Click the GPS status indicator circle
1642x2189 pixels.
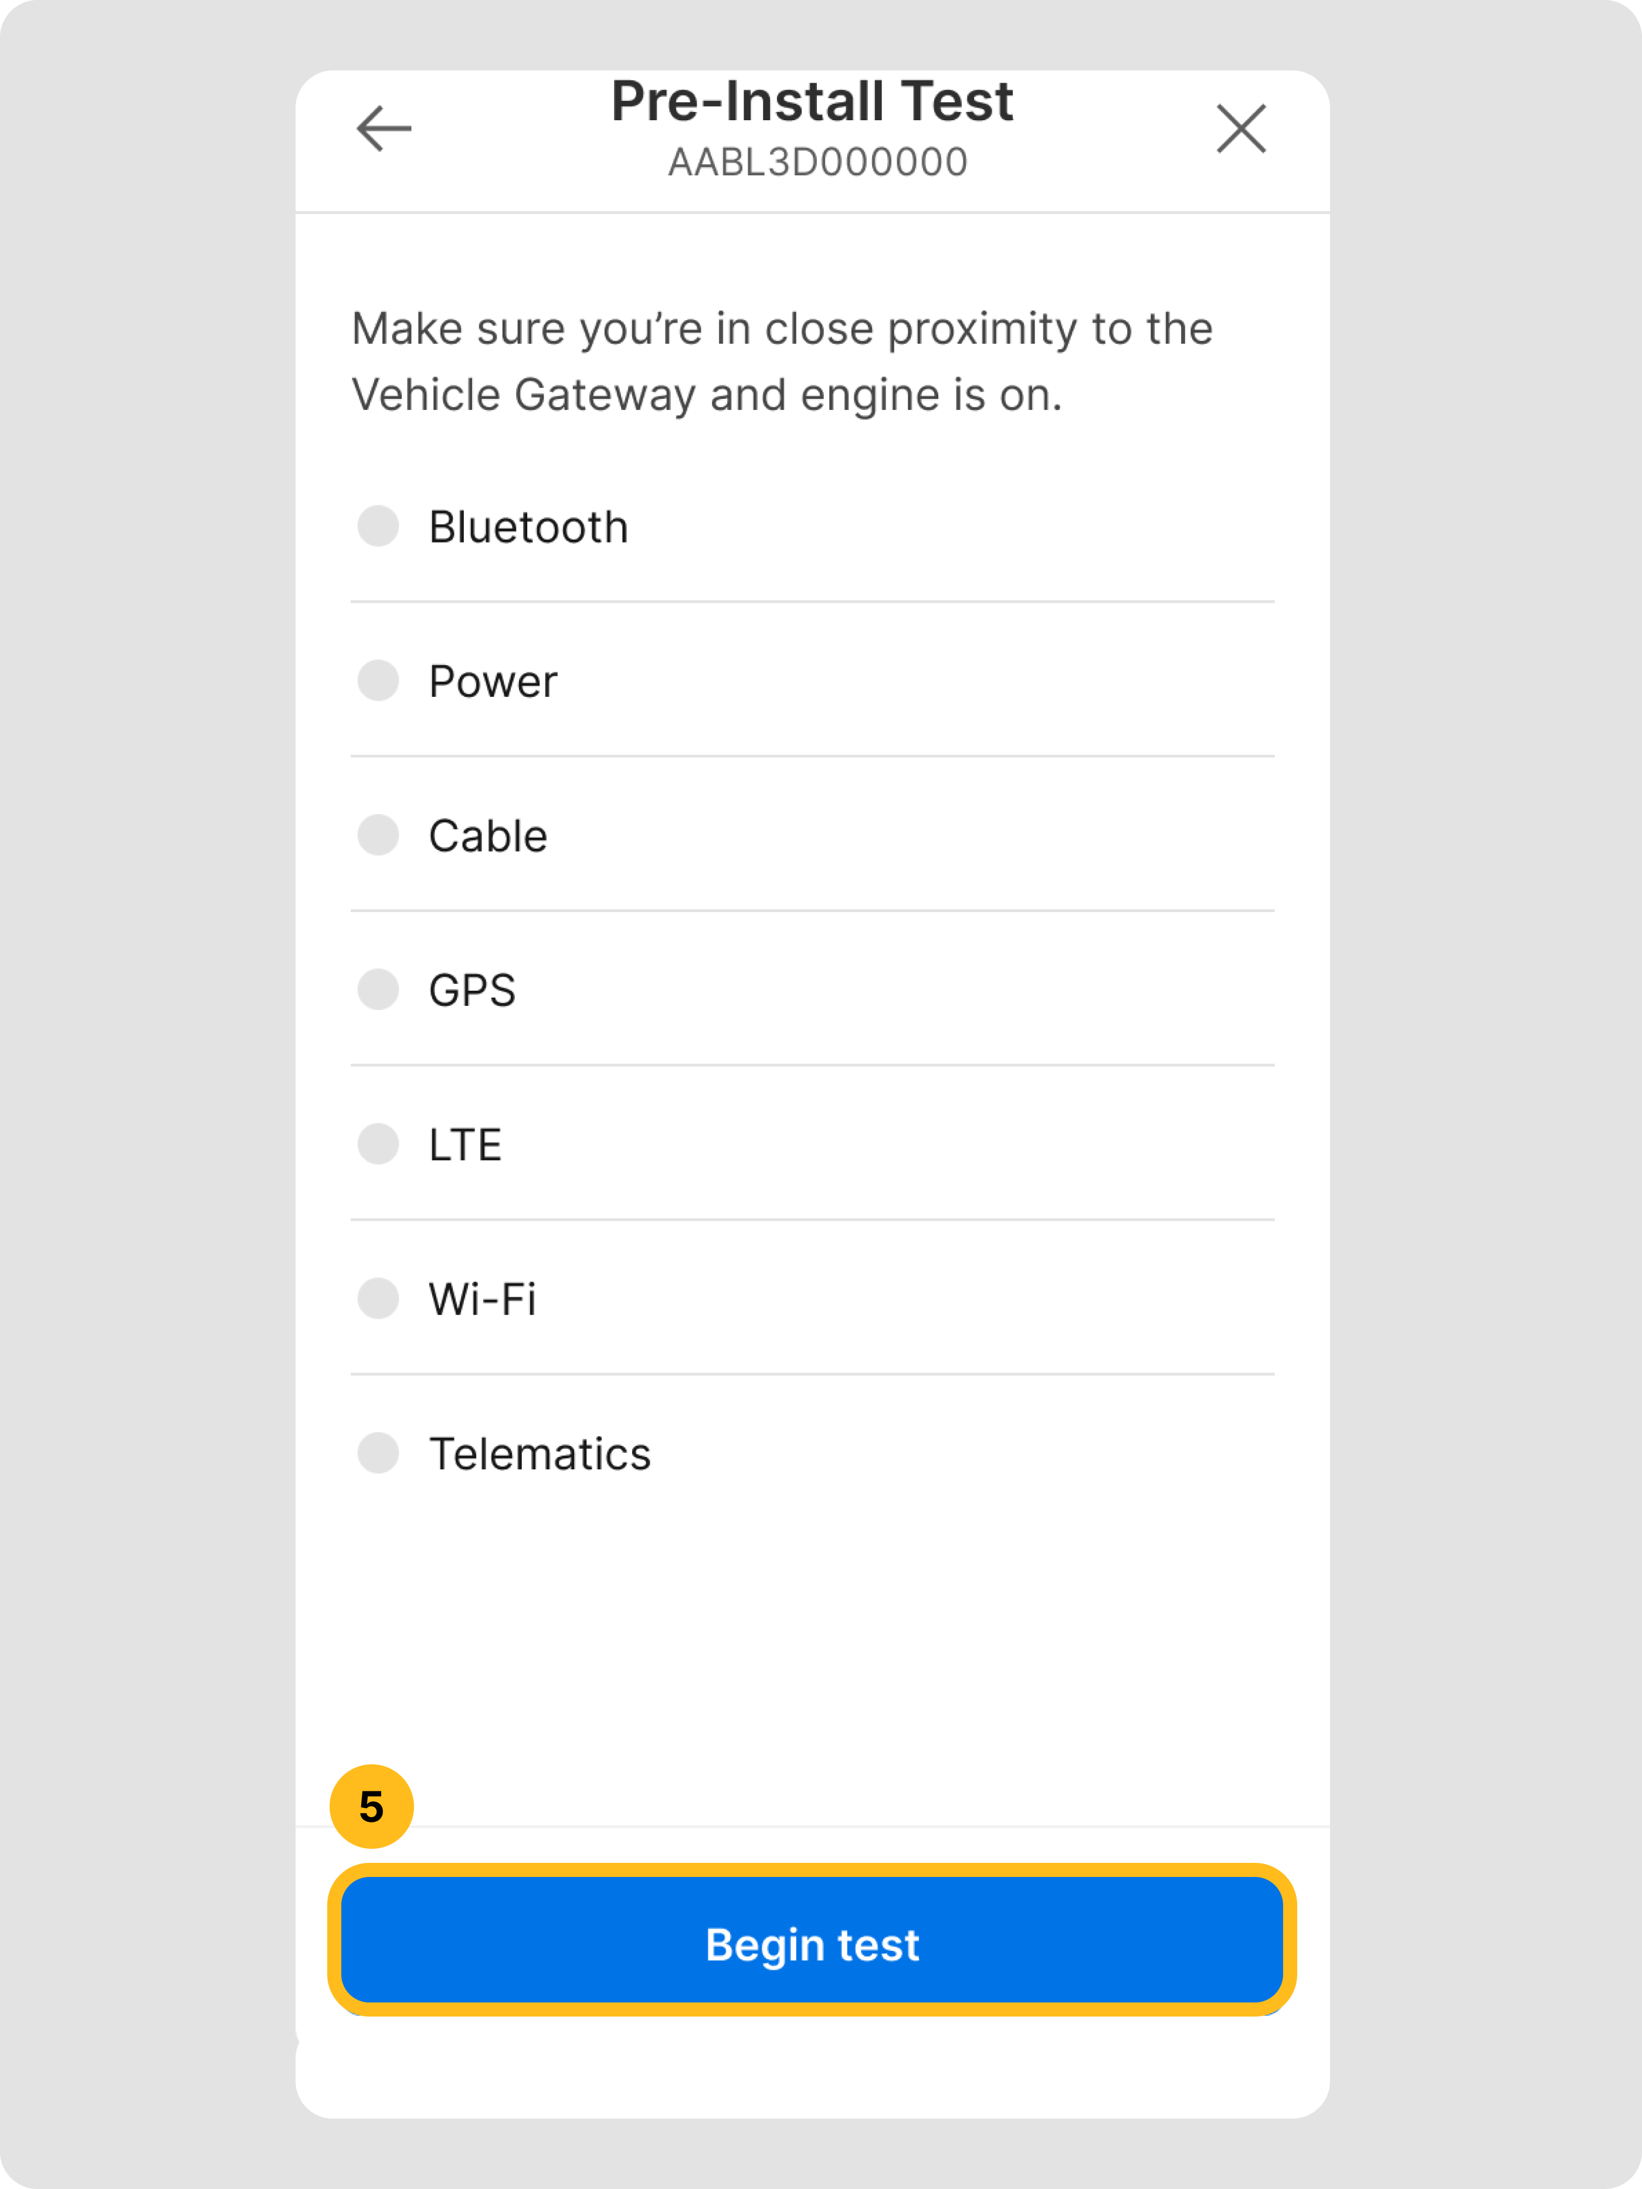click(x=378, y=990)
